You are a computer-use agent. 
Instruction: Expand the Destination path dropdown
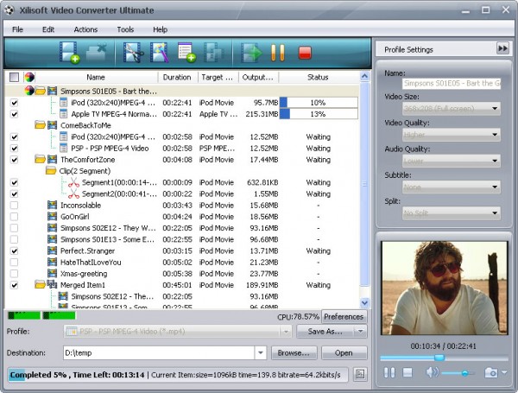point(260,352)
